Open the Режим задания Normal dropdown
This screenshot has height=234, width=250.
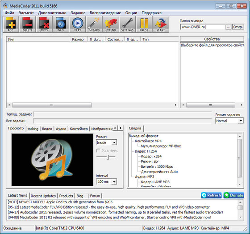pyautogui.click(x=229, y=121)
